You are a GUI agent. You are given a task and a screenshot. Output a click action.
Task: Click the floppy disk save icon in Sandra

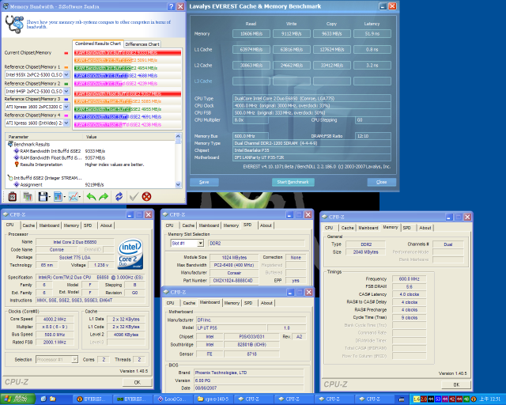43,196
